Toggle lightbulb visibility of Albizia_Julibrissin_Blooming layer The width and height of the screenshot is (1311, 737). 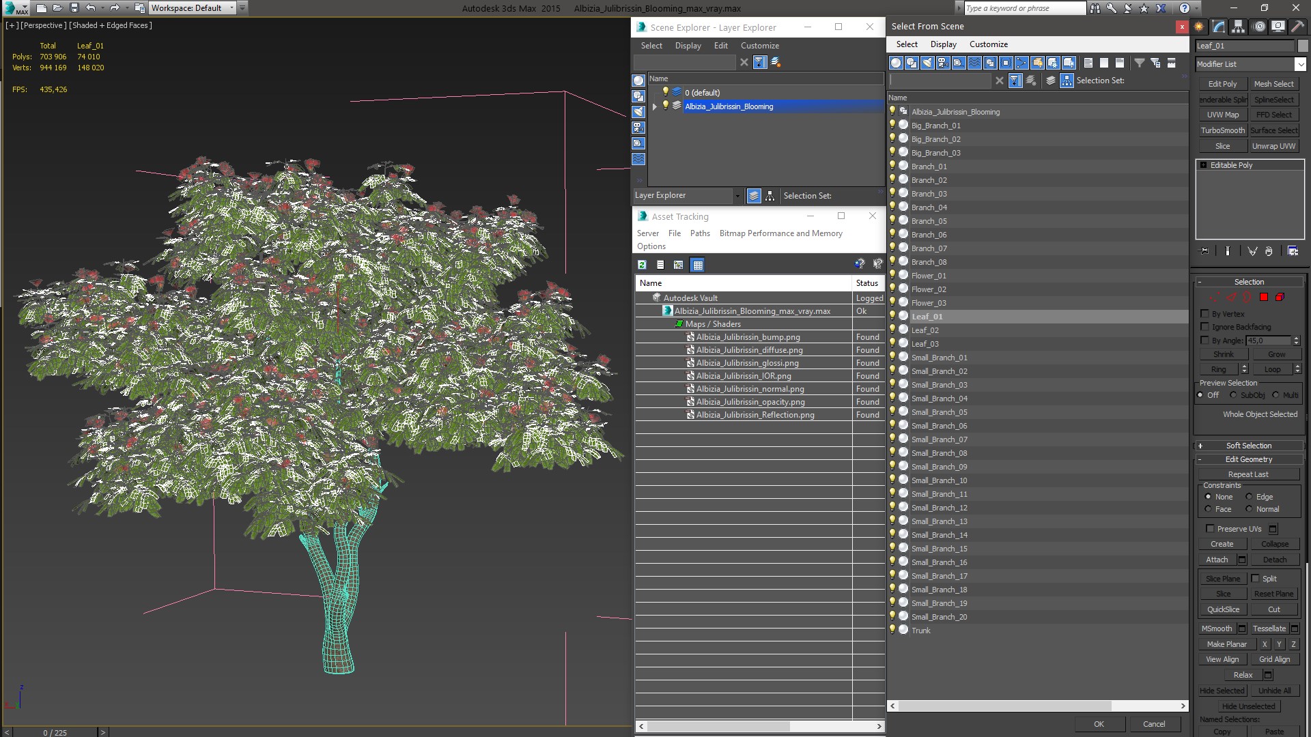(x=666, y=106)
